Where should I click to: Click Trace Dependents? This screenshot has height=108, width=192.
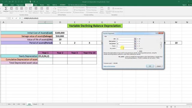pyautogui.click(x=79, y=10)
